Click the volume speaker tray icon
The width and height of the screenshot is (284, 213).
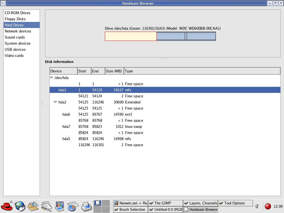[x=257, y=206]
